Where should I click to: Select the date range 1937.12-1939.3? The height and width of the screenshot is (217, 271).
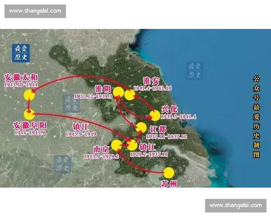coord(93,96)
